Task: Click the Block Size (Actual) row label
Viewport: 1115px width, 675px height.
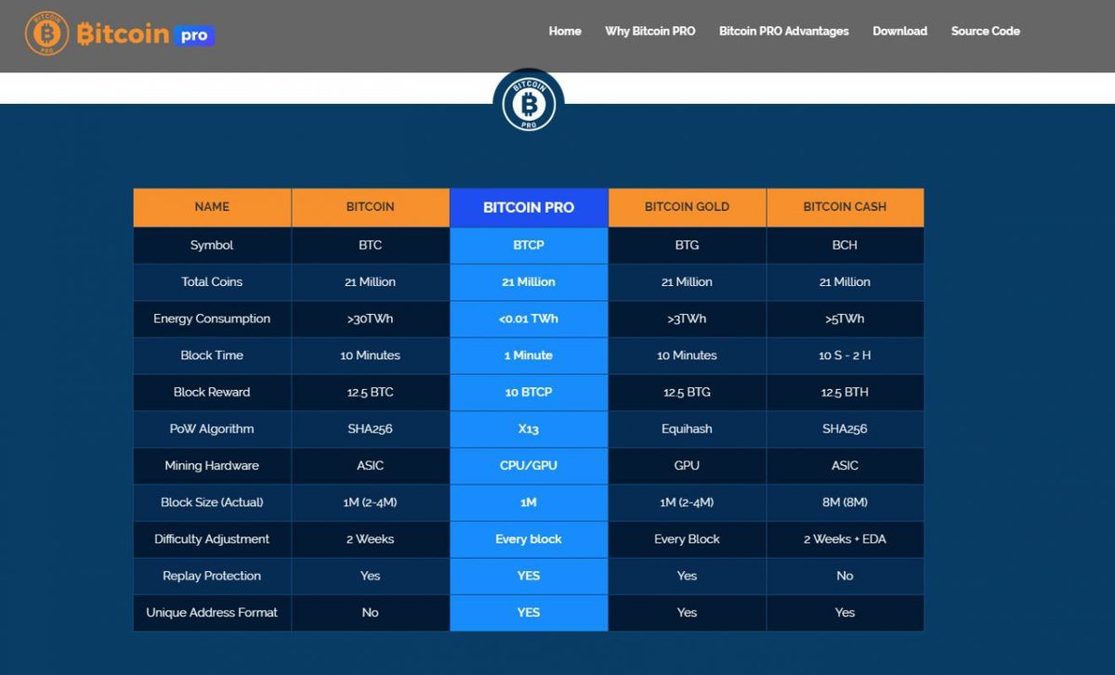Action: click(x=212, y=502)
